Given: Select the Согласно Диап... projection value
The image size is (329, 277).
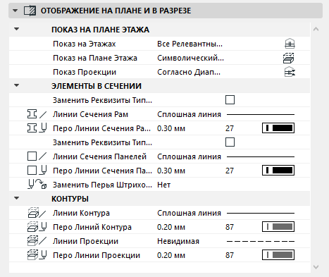Looking at the screenshot, I should tap(189, 72).
